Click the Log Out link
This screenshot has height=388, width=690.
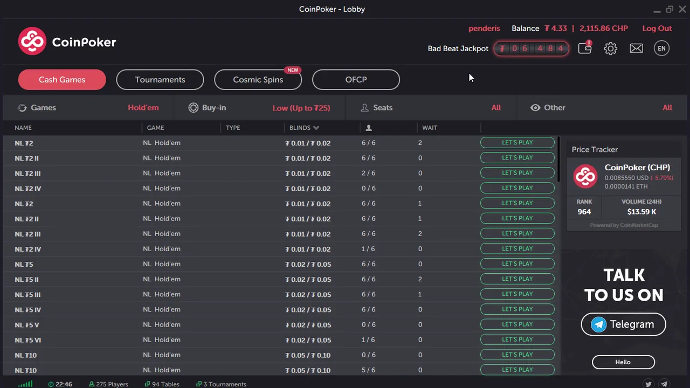click(x=657, y=28)
